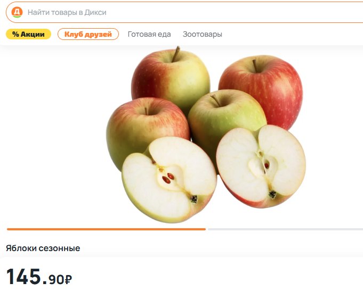
Task: Click the halved apple showing two seeds
Action: click(x=169, y=180)
